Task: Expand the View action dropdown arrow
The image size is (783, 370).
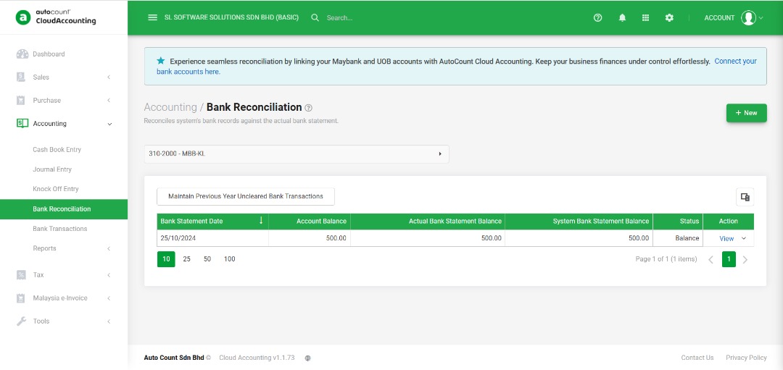Action: (744, 238)
